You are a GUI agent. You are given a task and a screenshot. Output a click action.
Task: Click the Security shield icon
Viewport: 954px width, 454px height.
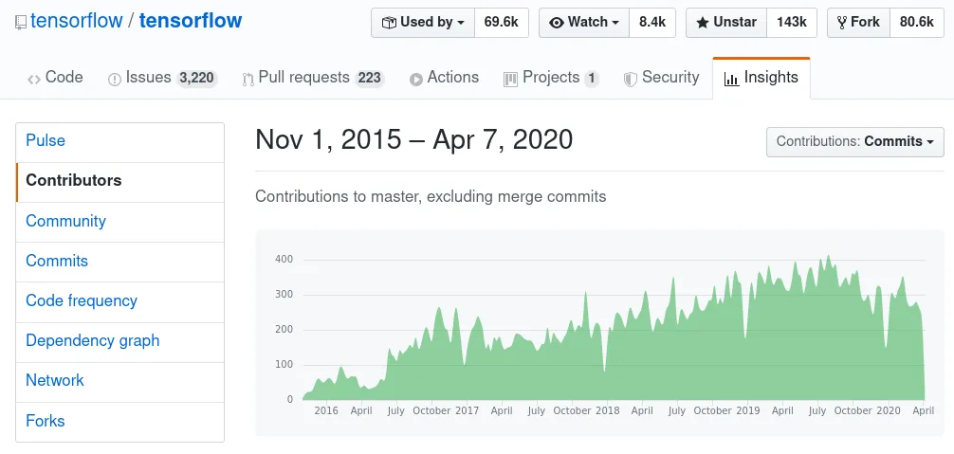point(630,79)
